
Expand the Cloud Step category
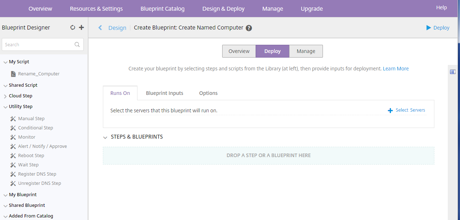point(5,96)
